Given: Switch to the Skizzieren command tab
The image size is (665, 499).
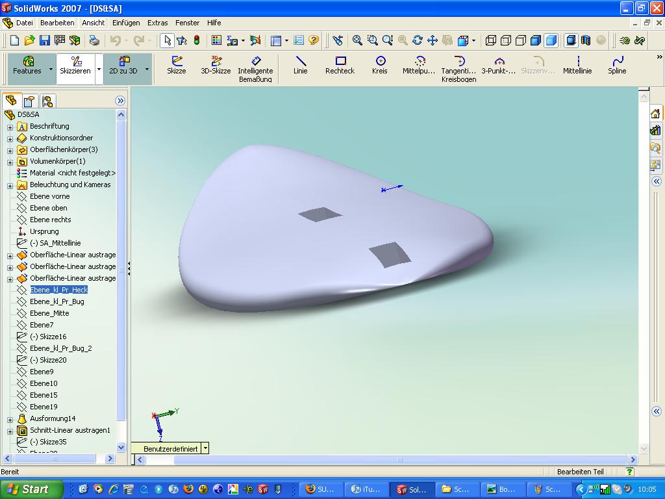Looking at the screenshot, I should [x=75, y=65].
